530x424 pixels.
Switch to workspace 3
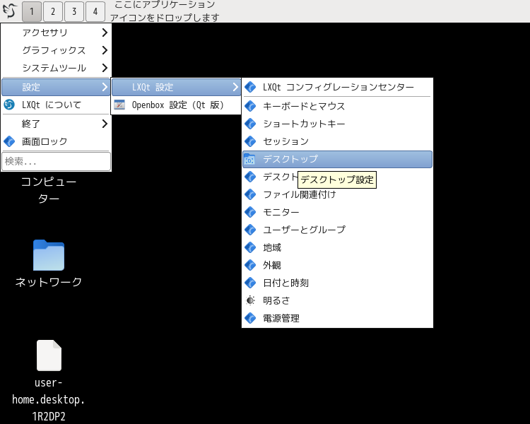(74, 11)
